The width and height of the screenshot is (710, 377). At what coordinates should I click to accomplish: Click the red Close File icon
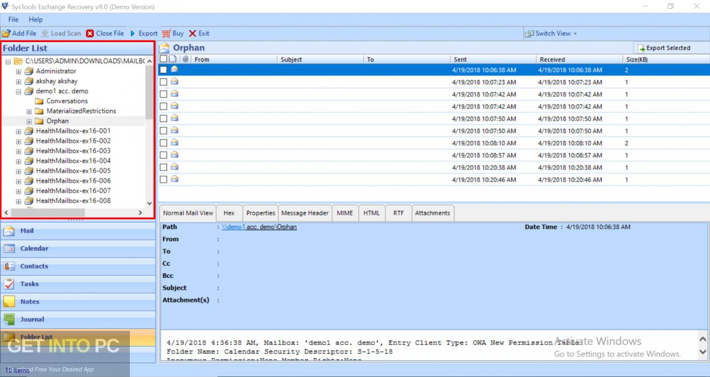90,33
